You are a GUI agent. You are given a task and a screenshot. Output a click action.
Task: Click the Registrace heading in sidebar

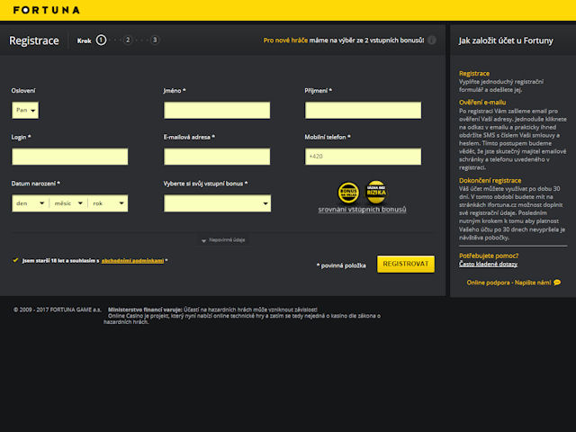tap(474, 73)
